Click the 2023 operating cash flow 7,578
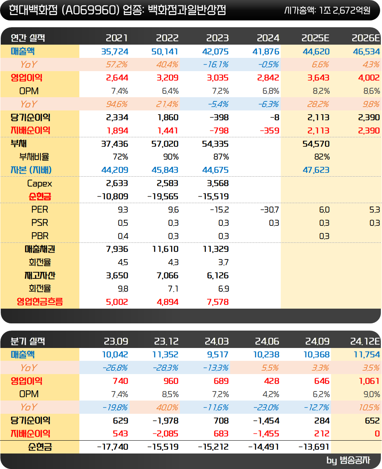 point(218,302)
